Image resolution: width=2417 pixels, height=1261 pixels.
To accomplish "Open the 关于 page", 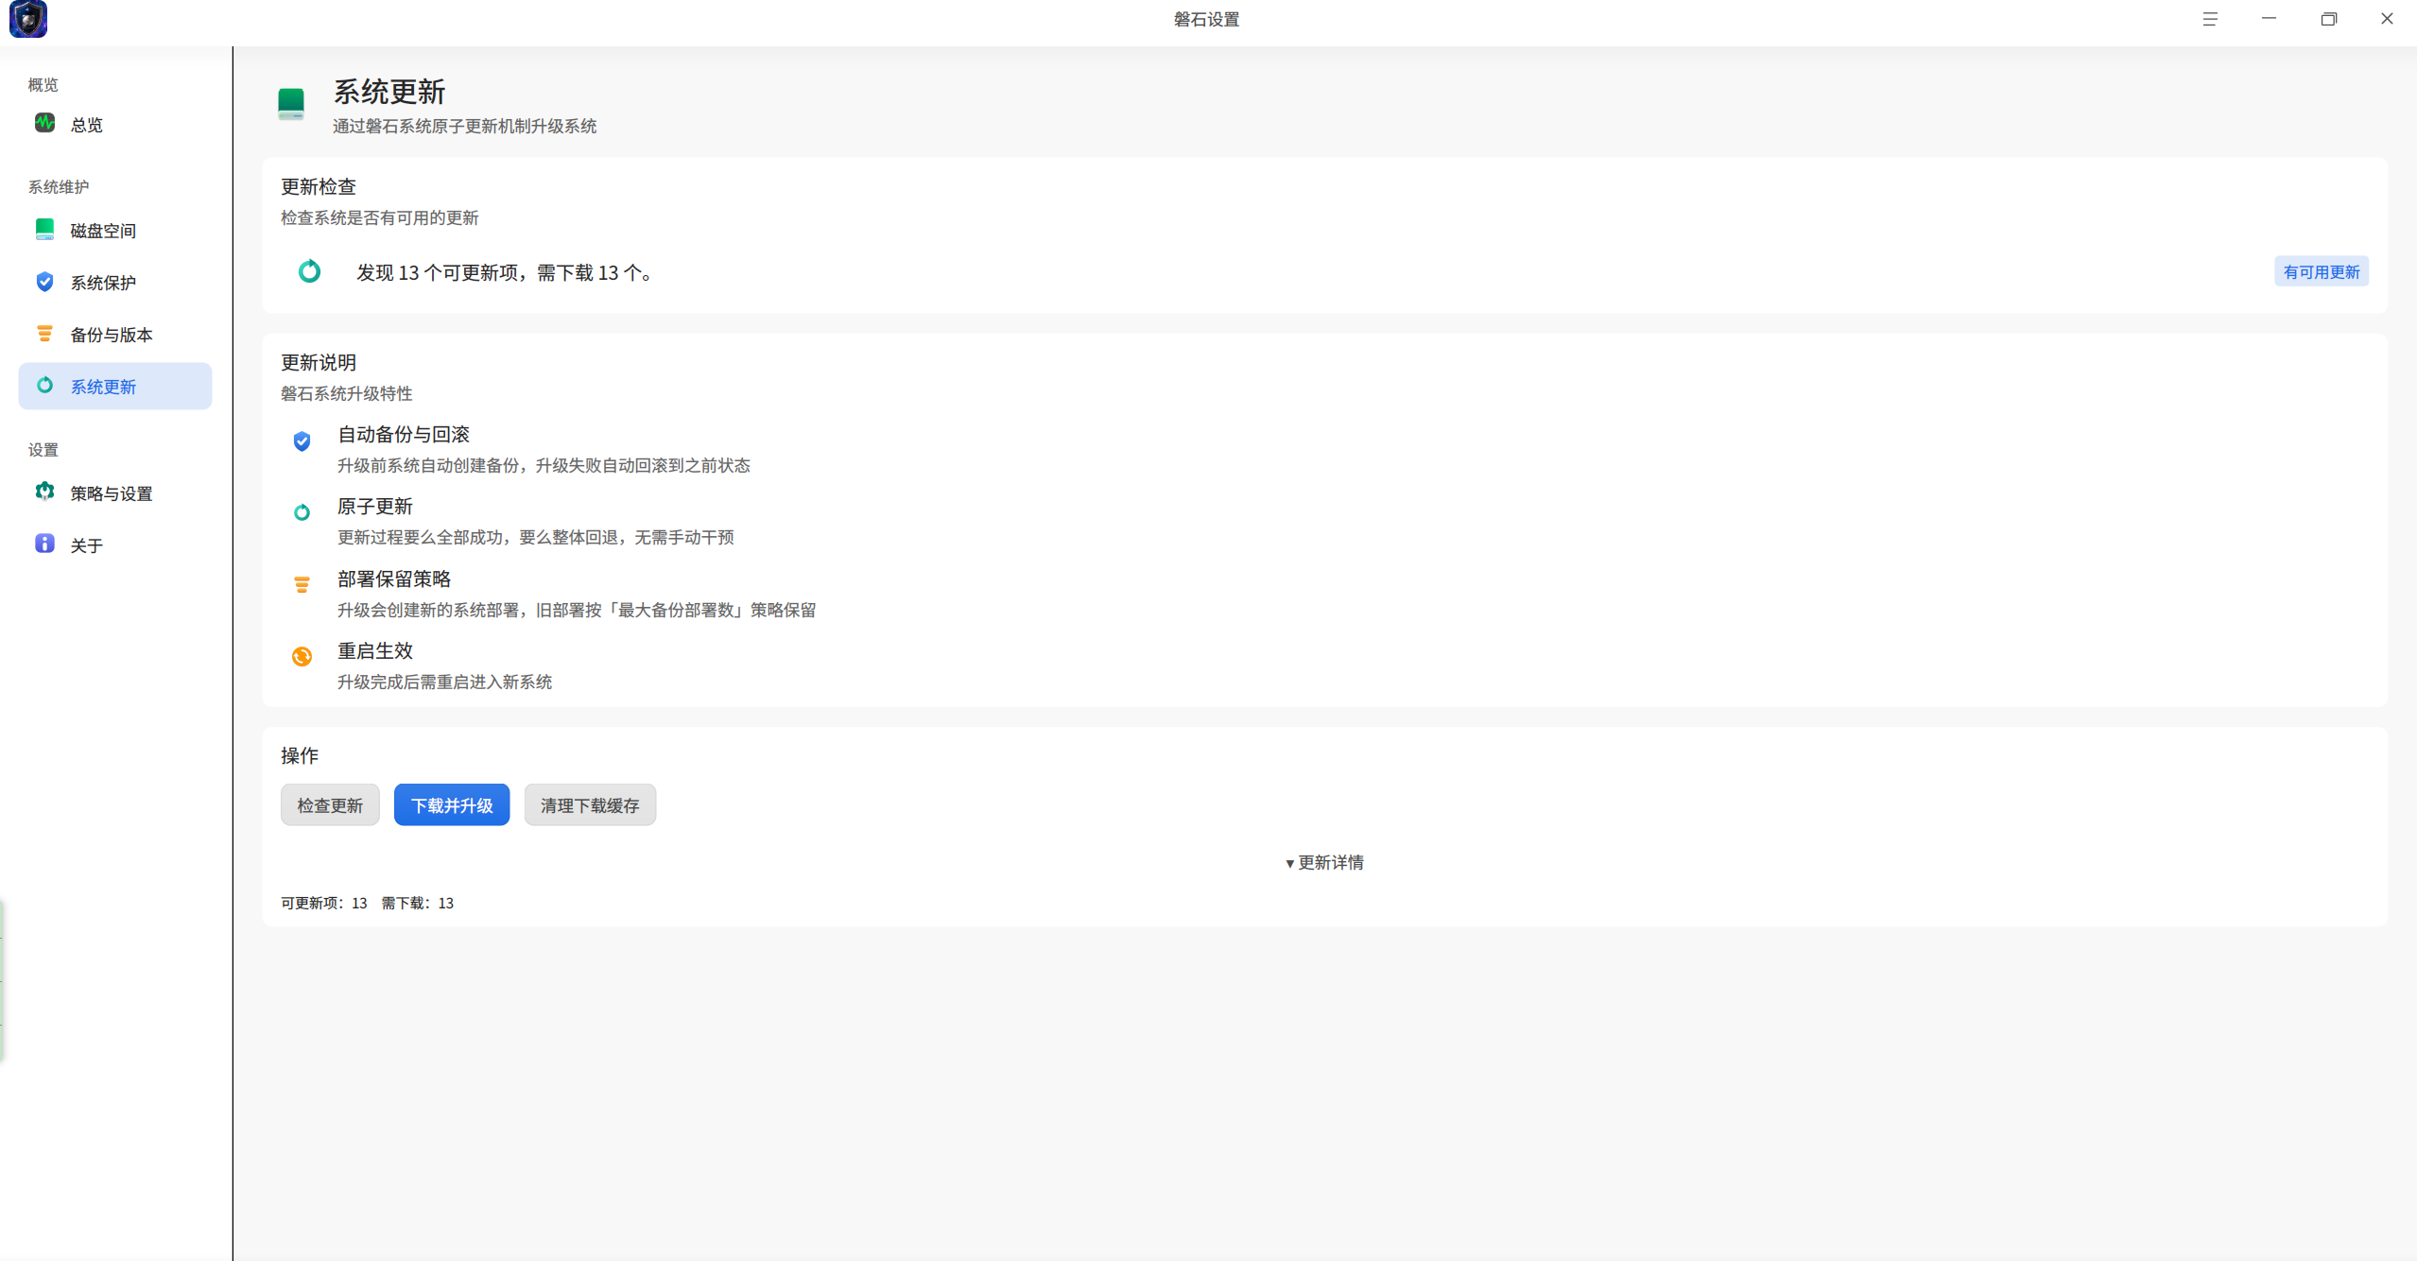I will pyautogui.click(x=115, y=544).
